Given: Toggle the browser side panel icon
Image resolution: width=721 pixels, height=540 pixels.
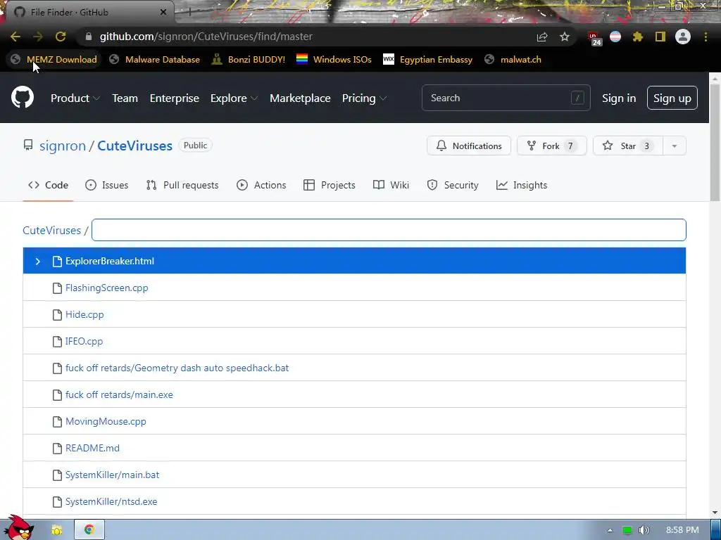Looking at the screenshot, I should click(660, 37).
